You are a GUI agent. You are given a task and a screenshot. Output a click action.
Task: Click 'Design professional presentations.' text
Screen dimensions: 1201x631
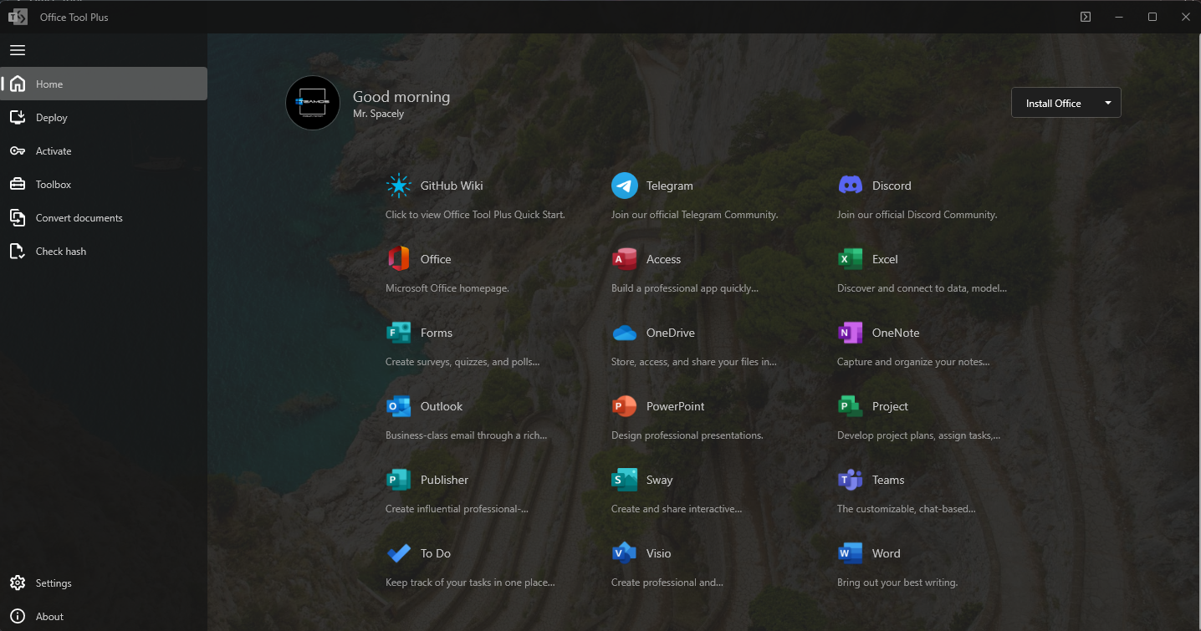point(687,435)
